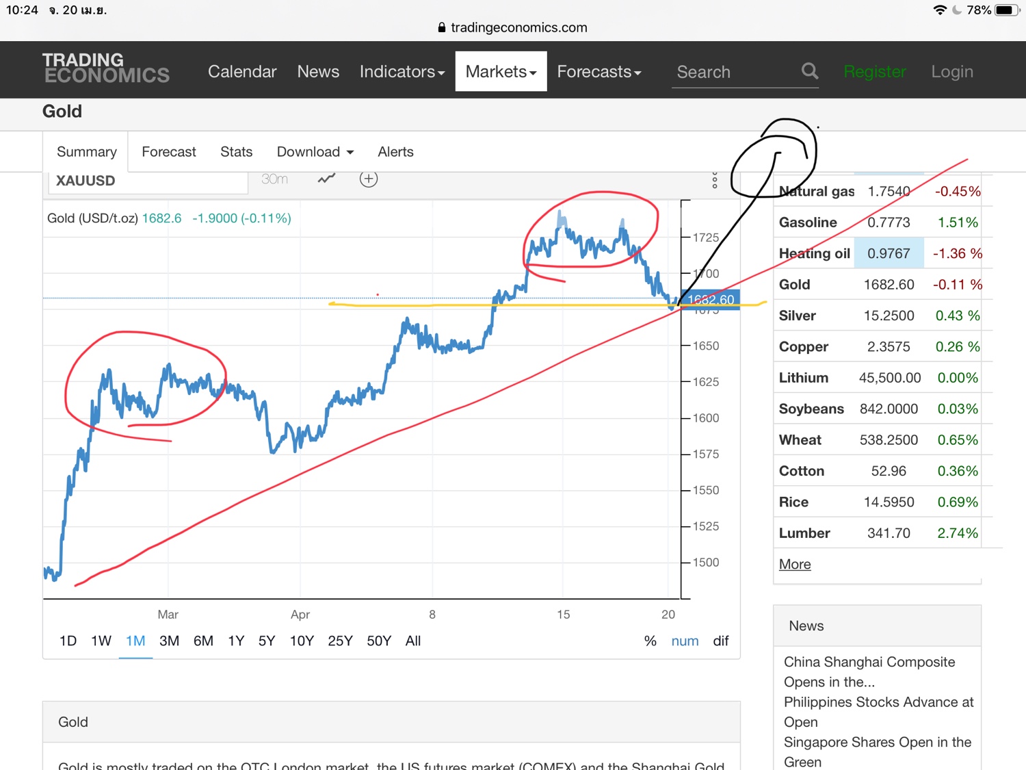Click the Trading Economics logo
Image resolution: width=1026 pixels, height=770 pixels.
[106, 68]
